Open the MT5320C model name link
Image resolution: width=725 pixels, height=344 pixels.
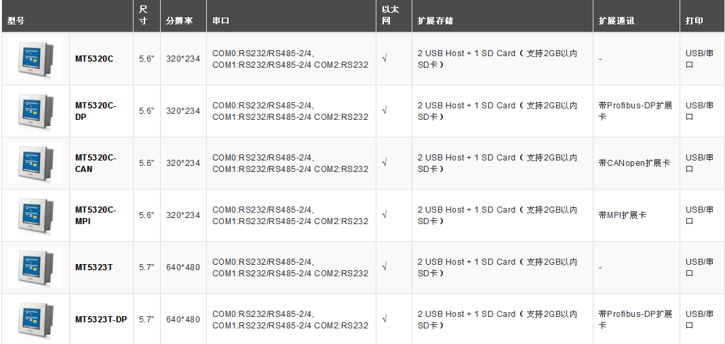(94, 59)
